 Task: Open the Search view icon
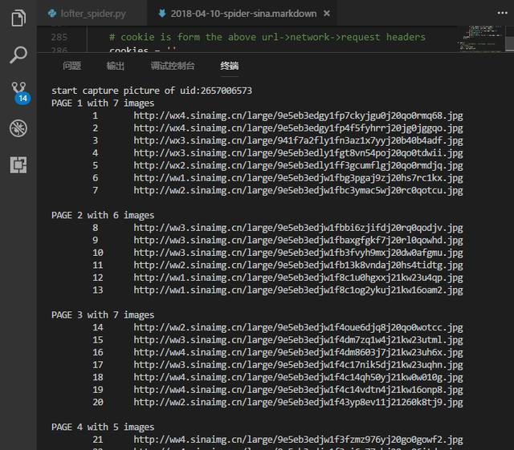coord(18,55)
